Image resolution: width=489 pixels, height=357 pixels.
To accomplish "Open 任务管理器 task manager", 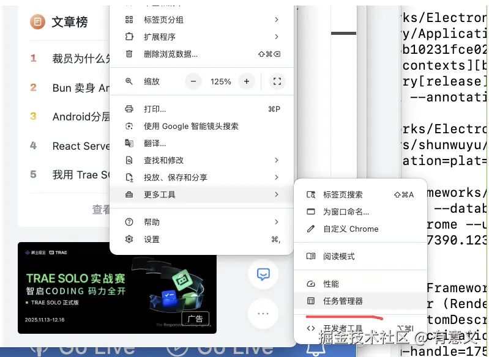I will point(360,301).
